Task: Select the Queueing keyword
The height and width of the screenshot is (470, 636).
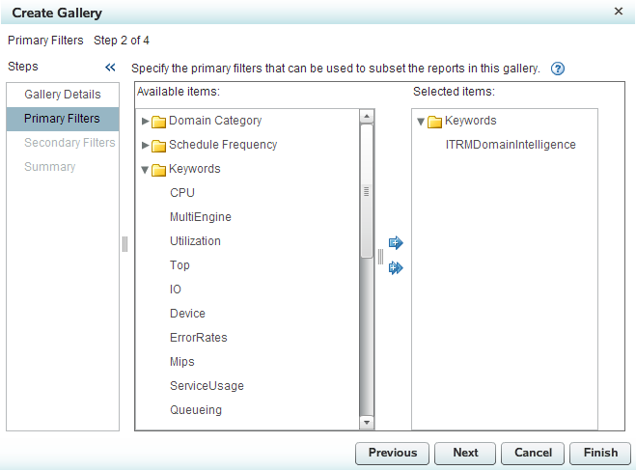Action: pyautogui.click(x=196, y=410)
